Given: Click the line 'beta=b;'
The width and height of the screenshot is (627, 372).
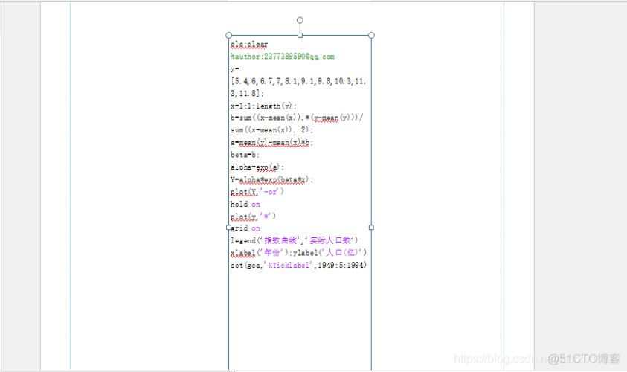Looking at the screenshot, I should pos(245,155).
